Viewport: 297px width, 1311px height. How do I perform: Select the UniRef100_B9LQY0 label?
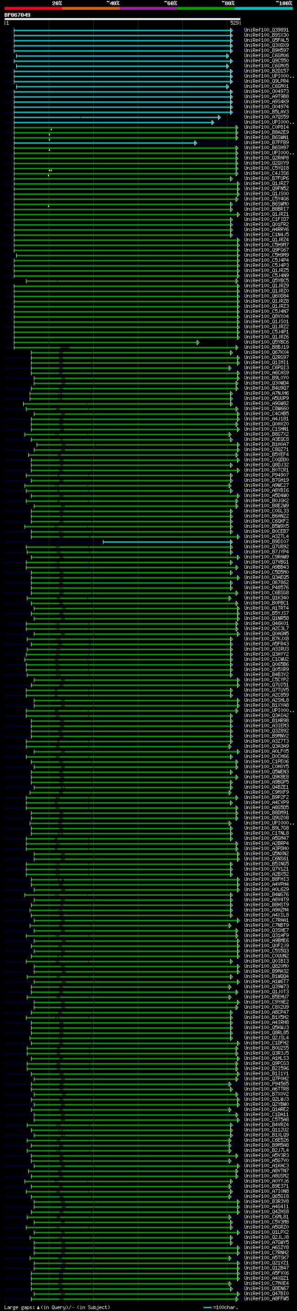tap(266, 378)
